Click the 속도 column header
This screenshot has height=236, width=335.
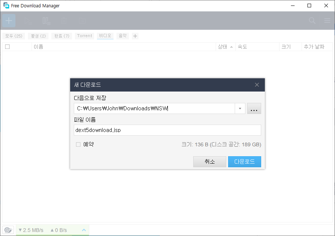257,47
